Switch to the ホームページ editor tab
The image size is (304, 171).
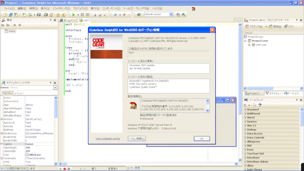pos(68,20)
